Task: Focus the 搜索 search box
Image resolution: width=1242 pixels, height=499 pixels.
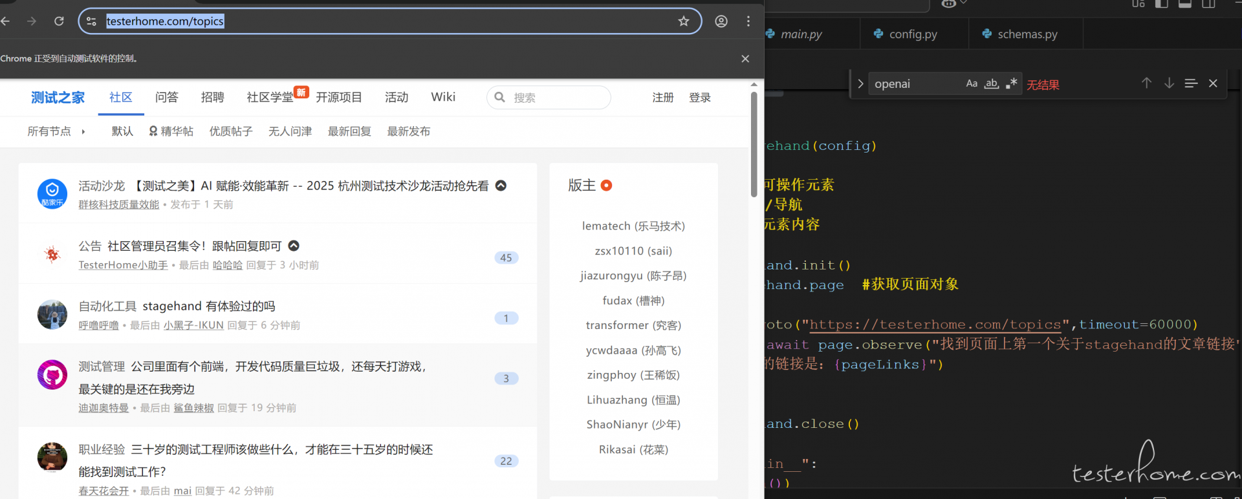Action: 549,98
